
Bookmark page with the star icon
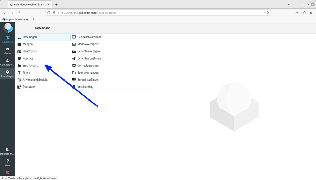pyautogui.click(x=267, y=13)
